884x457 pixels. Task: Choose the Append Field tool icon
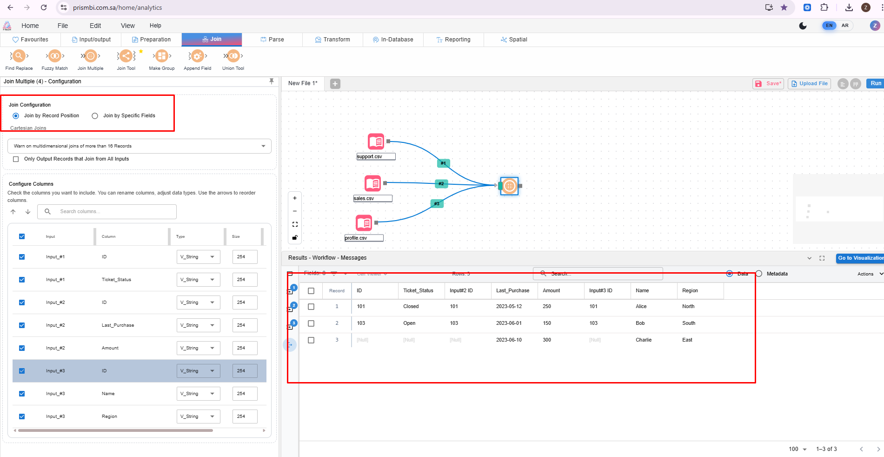[197, 56]
